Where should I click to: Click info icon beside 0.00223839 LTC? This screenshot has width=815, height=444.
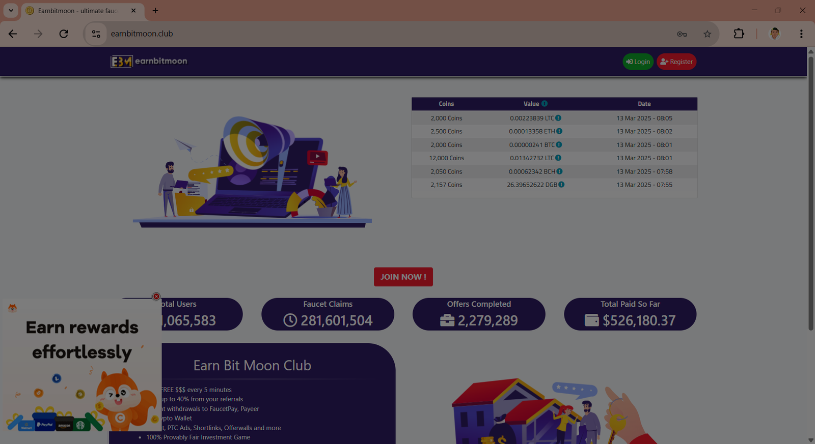pyautogui.click(x=558, y=118)
